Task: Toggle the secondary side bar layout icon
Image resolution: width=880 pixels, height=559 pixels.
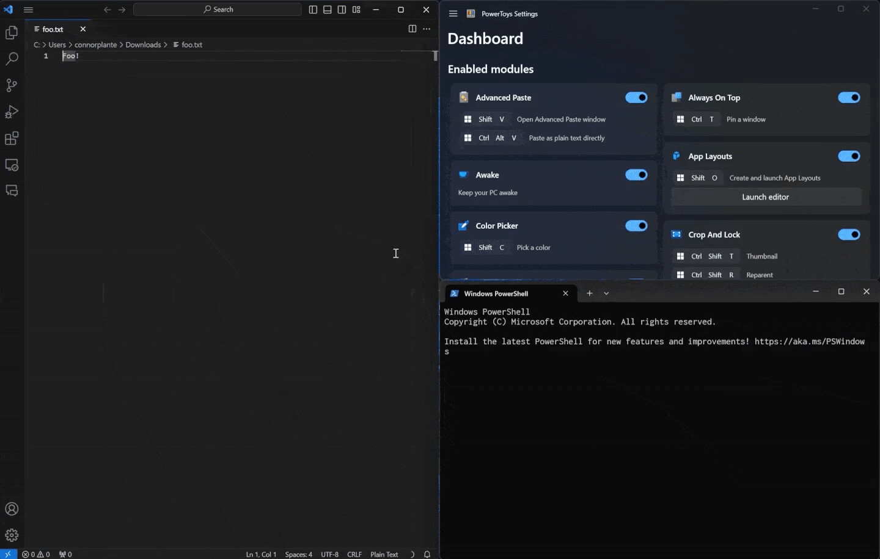Action: [x=342, y=10]
